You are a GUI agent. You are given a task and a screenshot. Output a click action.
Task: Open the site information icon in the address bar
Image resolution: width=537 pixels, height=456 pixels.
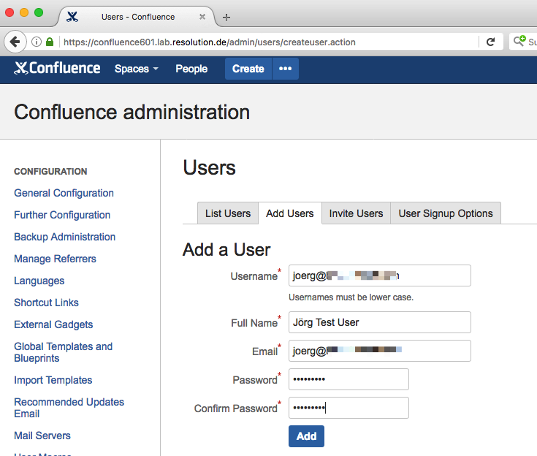pyautogui.click(x=37, y=42)
